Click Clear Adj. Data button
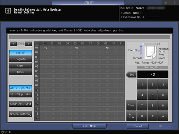This screenshot has height=134, width=179. point(20,104)
